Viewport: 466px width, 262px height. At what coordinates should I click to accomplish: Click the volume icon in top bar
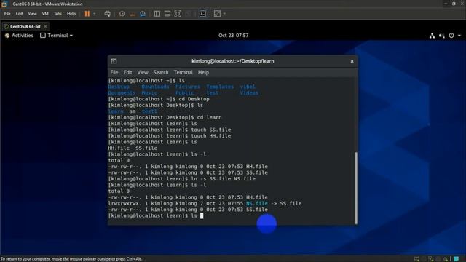(x=442, y=36)
